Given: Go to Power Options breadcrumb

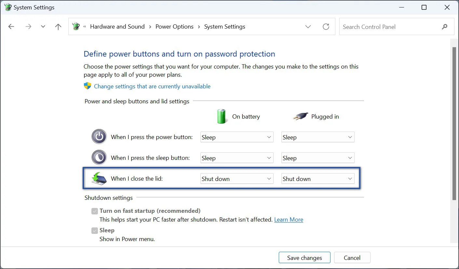Looking at the screenshot, I should tap(174, 27).
